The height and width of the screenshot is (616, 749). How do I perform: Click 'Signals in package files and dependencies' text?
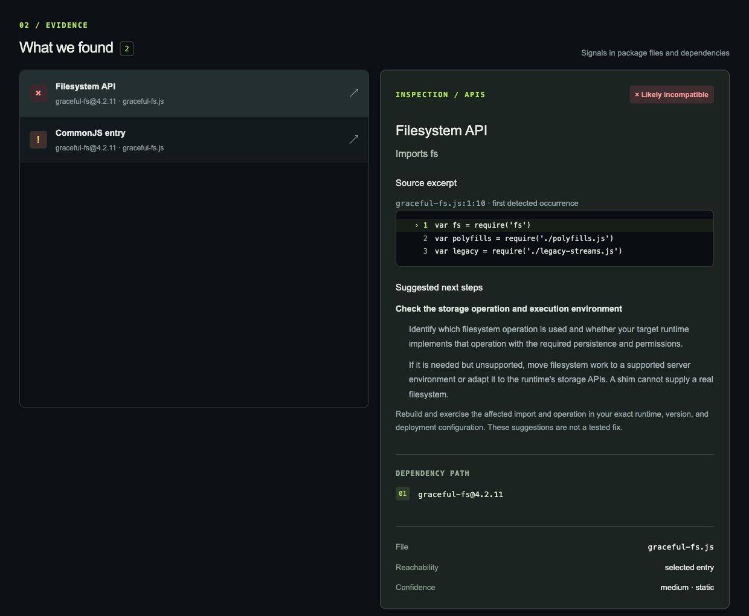[x=655, y=53]
